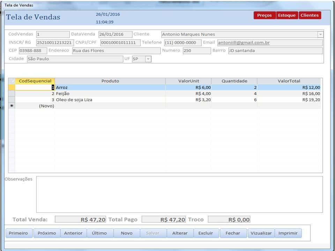Click the Oleo de soja Liza quantity cell
Screen dimensions: 335x251
tap(234, 100)
